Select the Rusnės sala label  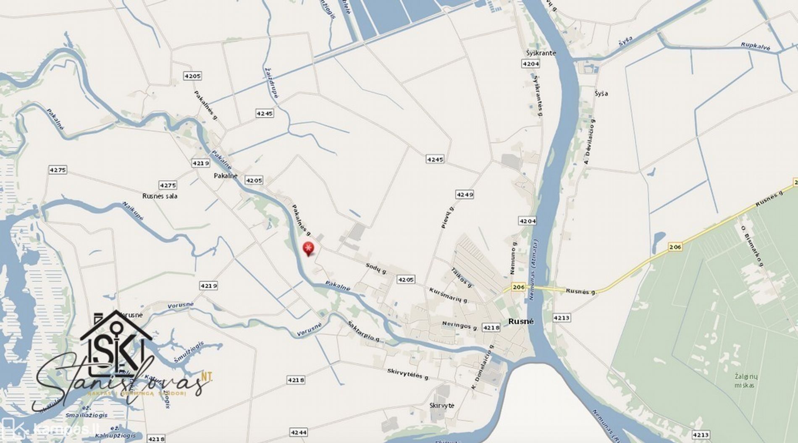pyautogui.click(x=160, y=196)
